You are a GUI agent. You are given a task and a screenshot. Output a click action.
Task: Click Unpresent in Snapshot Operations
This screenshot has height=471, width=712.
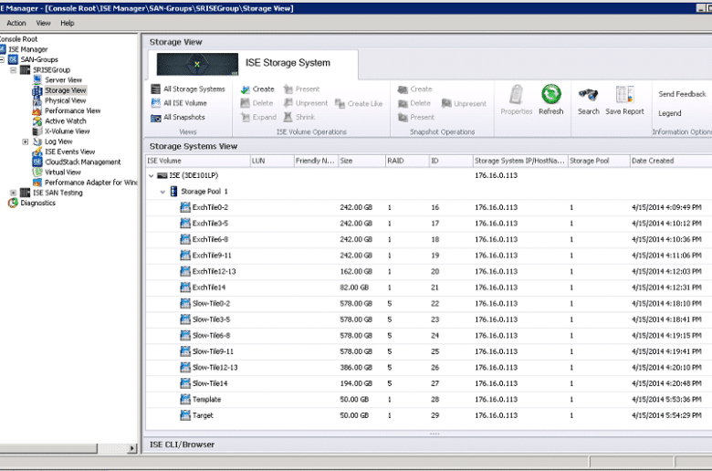coord(464,103)
